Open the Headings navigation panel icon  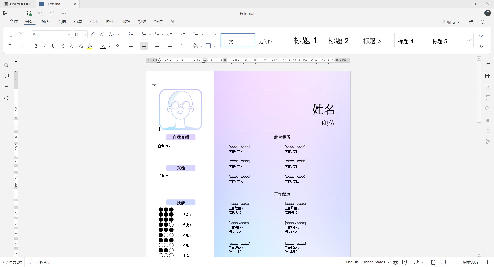point(6,87)
